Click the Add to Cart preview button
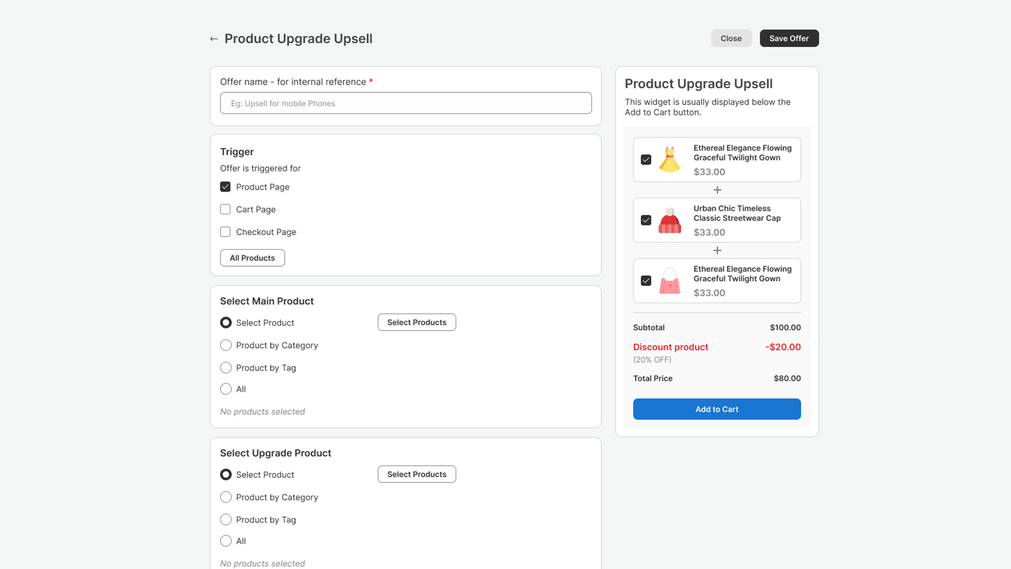This screenshot has height=569, width=1011. point(717,409)
